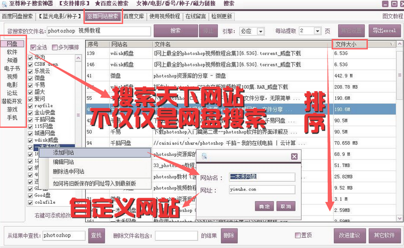Uncheck the CSDN down site checkbox

point(30,65)
